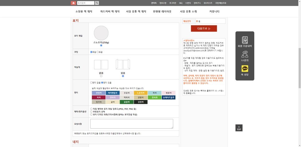
Task: Select 스노우지(250g) cover material radio
Action: (x=101, y=46)
